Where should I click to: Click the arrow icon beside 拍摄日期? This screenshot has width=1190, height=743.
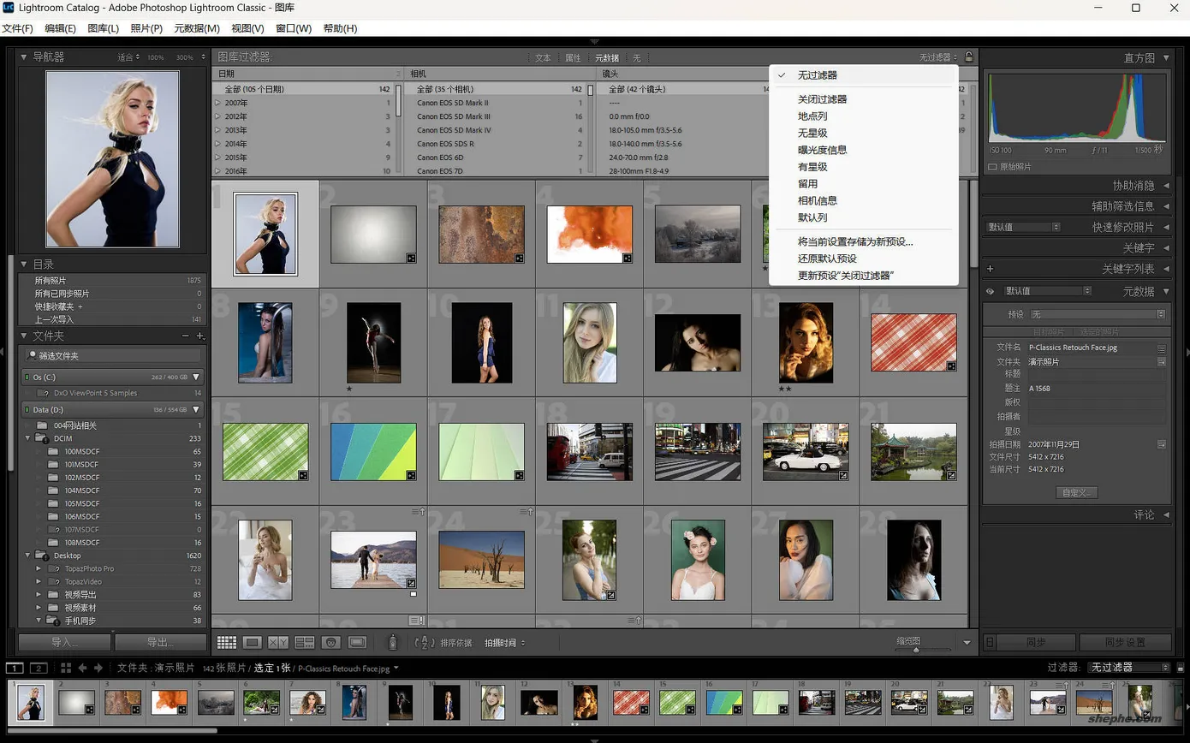1162,444
